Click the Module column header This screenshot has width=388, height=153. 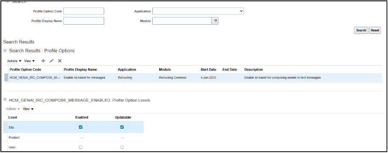165,69
